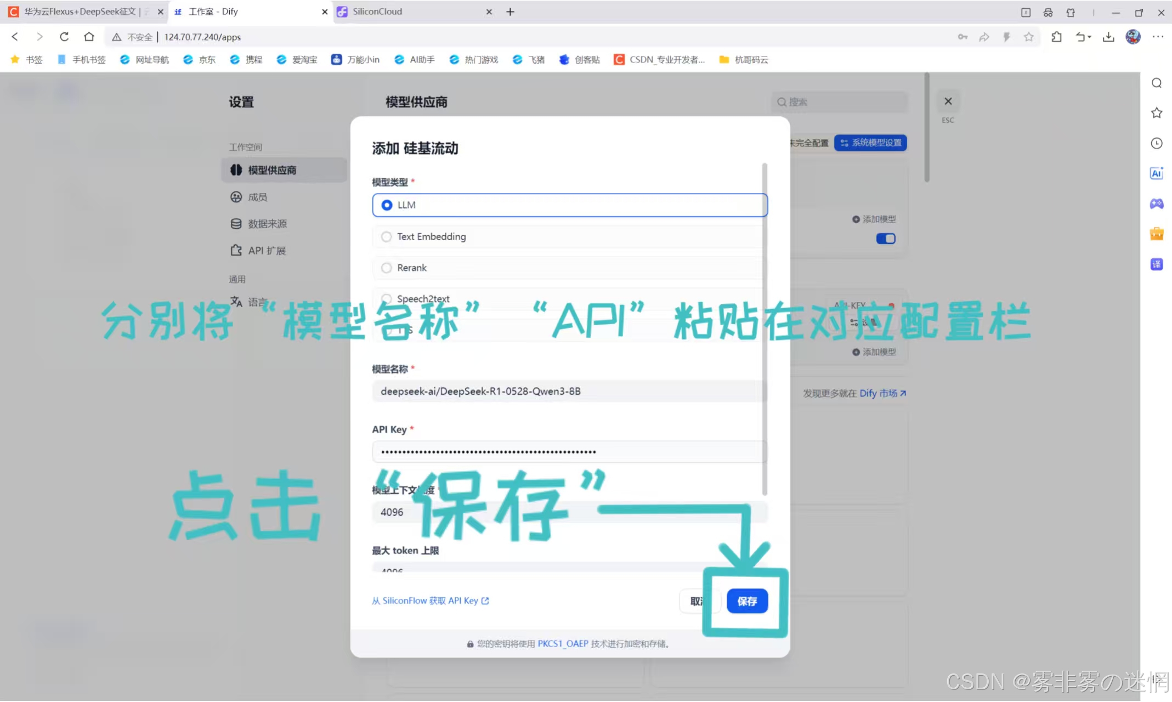This screenshot has width=1172, height=702.
Task: Open the 万能小in bookmark
Action: tap(355, 59)
